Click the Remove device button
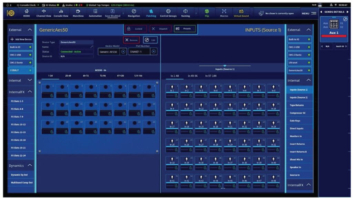Image resolution: width=353 pixels, height=198 pixels. (x=131, y=40)
